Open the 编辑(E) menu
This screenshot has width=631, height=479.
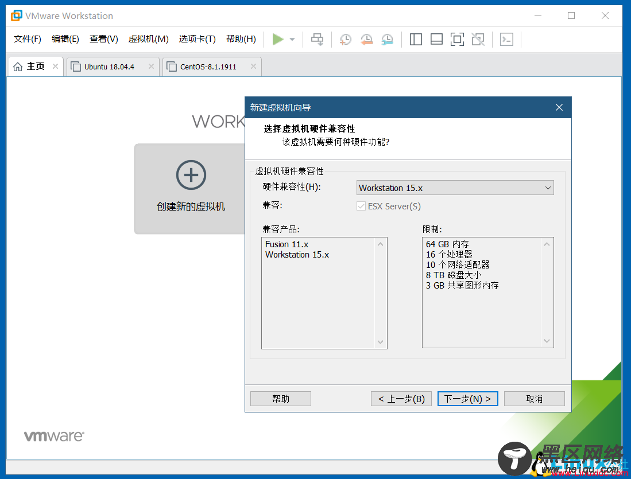[x=65, y=39]
